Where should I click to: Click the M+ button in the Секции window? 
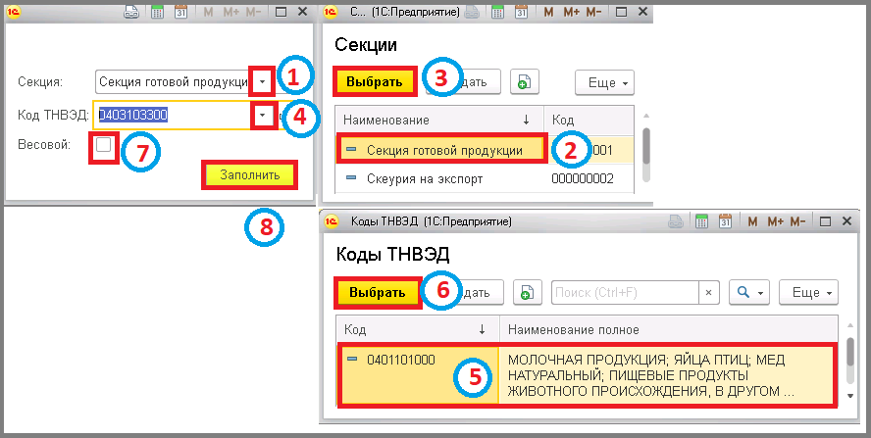click(572, 12)
